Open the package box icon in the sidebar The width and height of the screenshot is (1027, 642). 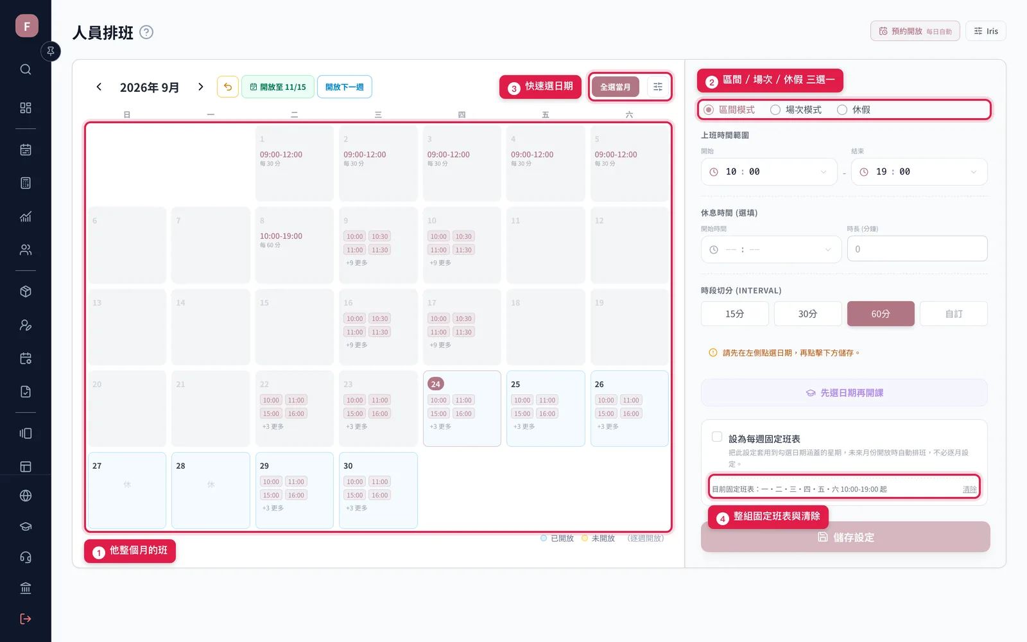(x=26, y=291)
